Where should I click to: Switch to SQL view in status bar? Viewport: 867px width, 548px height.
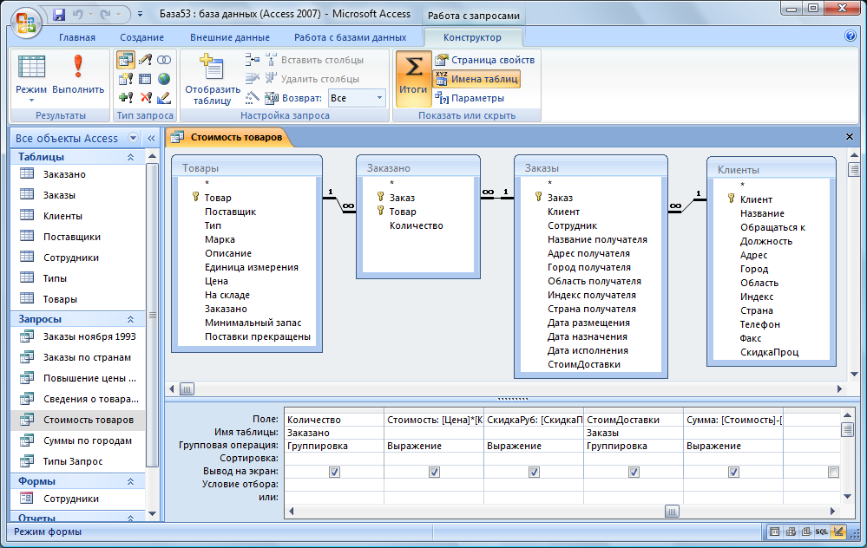pyautogui.click(x=822, y=532)
